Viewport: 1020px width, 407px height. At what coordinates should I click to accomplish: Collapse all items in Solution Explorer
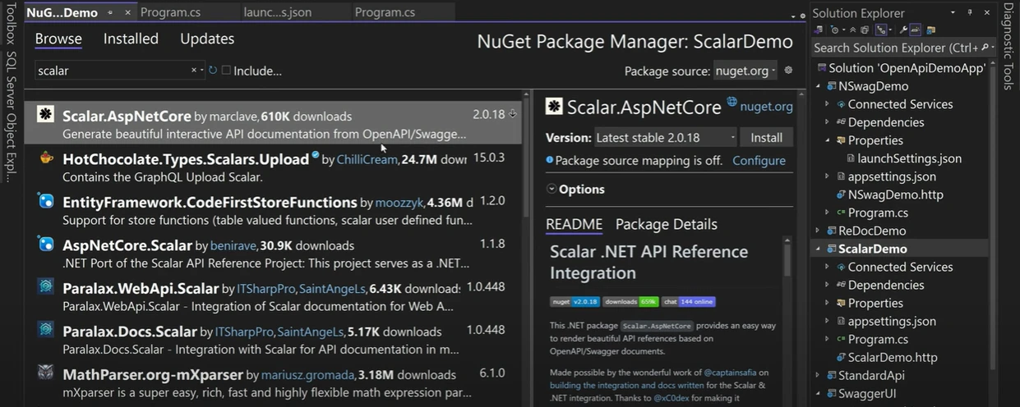(x=853, y=30)
